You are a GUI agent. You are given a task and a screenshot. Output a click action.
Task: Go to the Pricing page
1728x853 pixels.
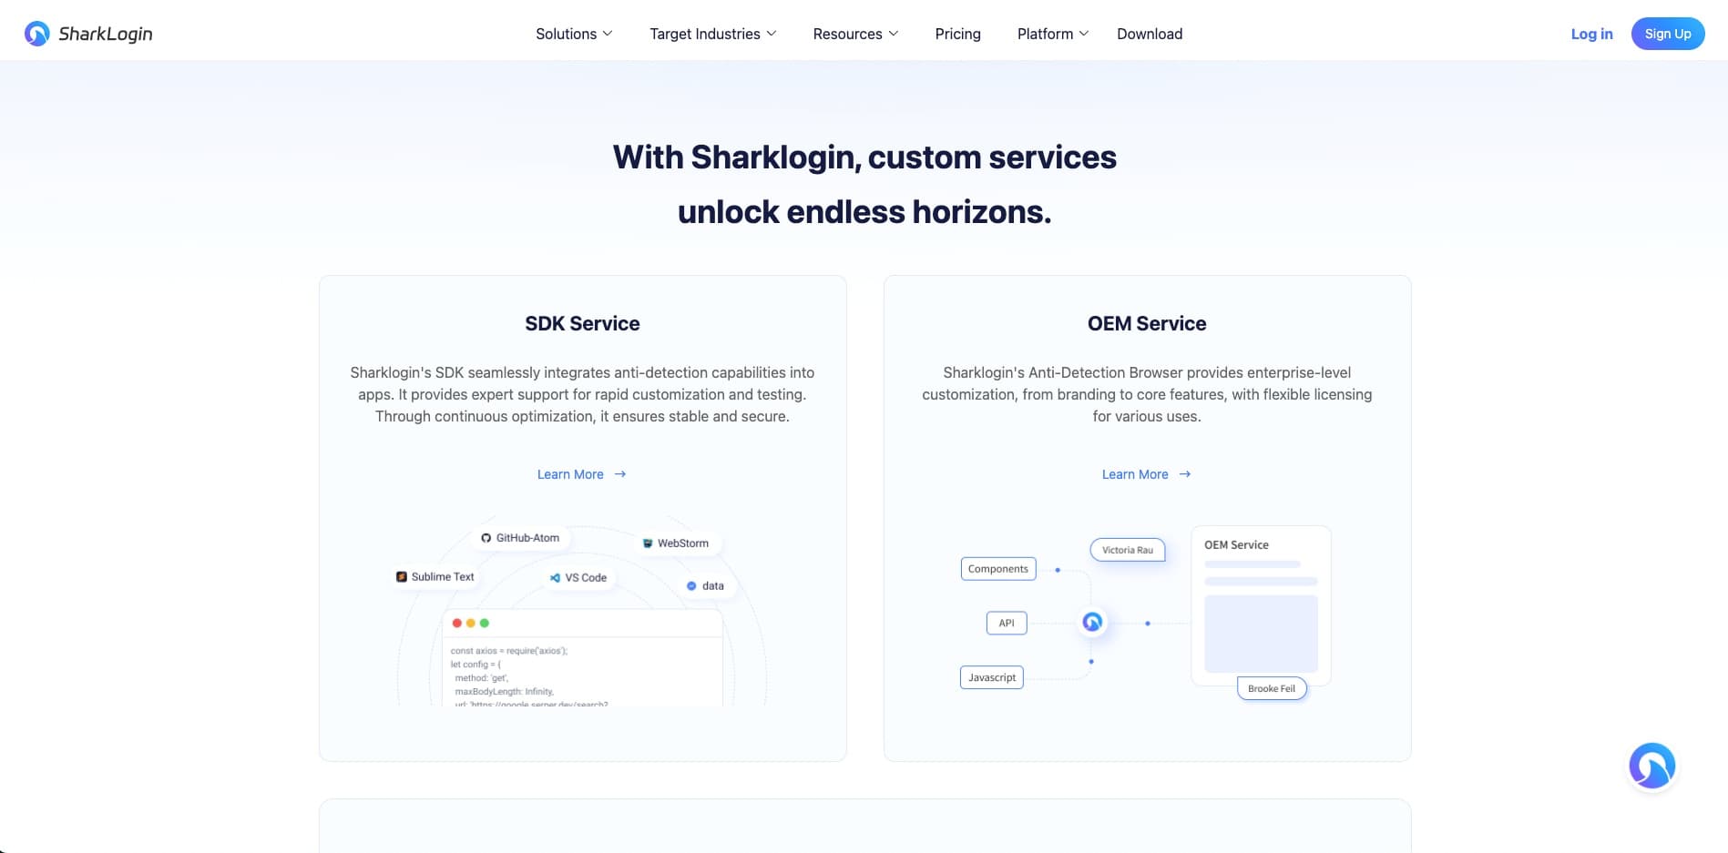point(957,34)
